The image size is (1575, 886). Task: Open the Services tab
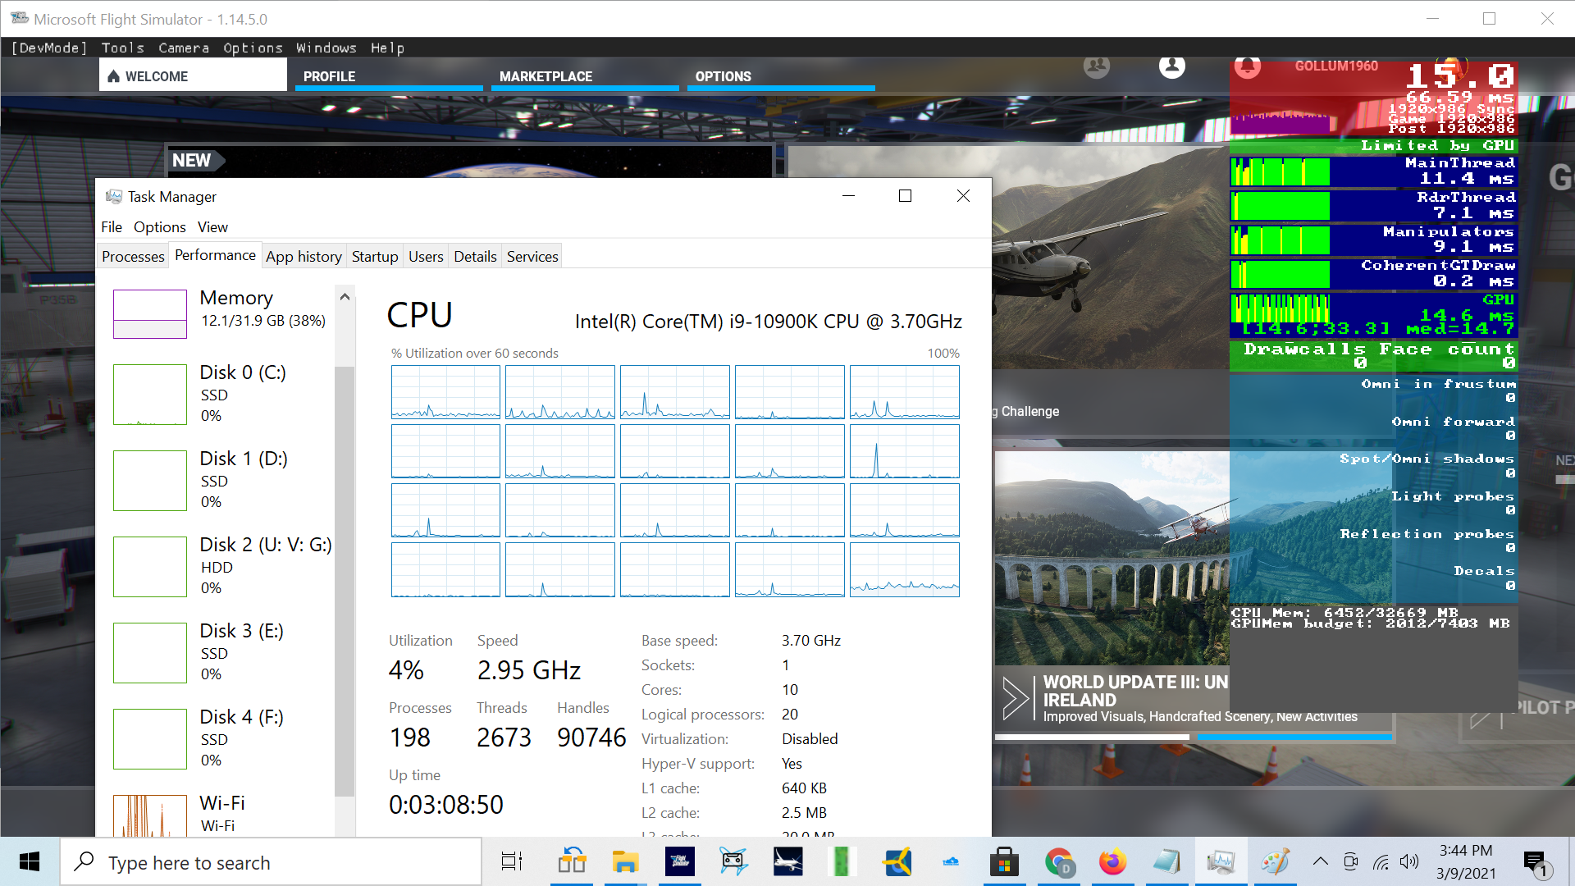click(532, 256)
